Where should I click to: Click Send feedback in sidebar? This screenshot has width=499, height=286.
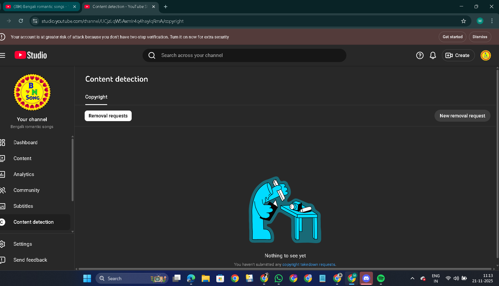[30, 260]
